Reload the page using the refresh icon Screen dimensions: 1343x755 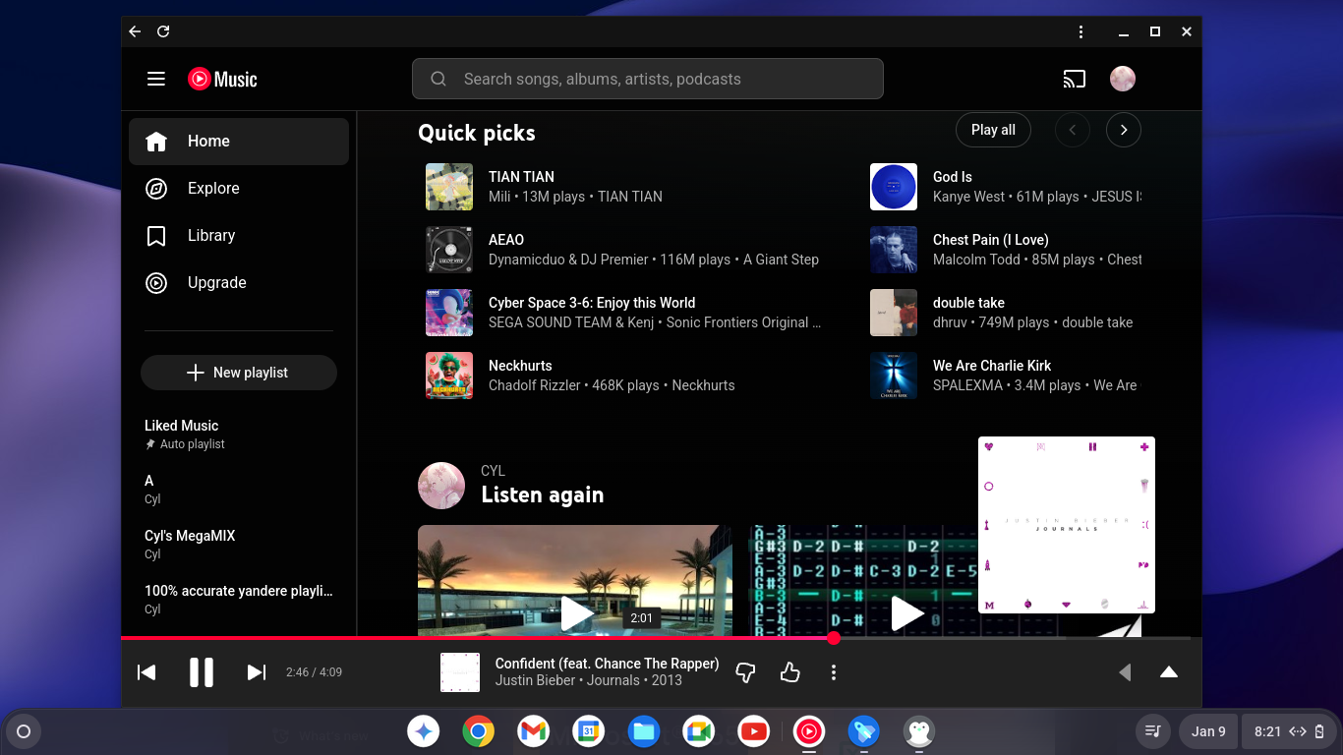click(163, 31)
